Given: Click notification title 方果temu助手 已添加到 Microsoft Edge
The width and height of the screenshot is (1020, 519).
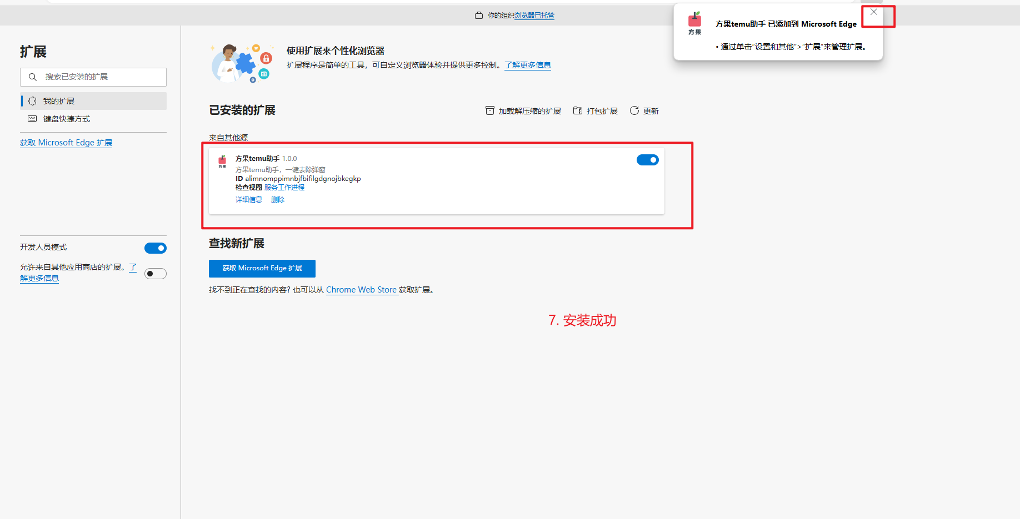Looking at the screenshot, I should tap(786, 24).
